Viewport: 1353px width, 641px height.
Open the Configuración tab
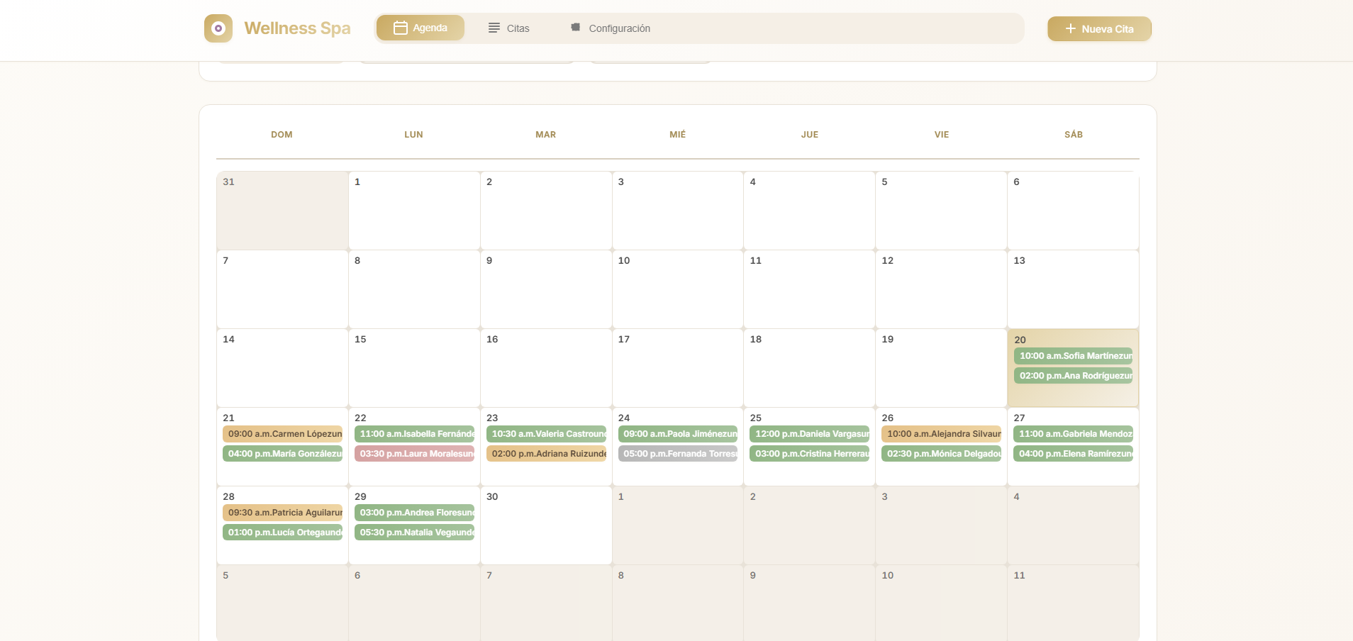pyautogui.click(x=611, y=28)
